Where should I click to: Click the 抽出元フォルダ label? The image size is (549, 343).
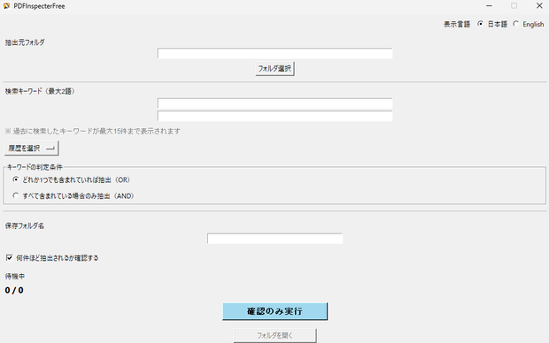pyautogui.click(x=25, y=42)
